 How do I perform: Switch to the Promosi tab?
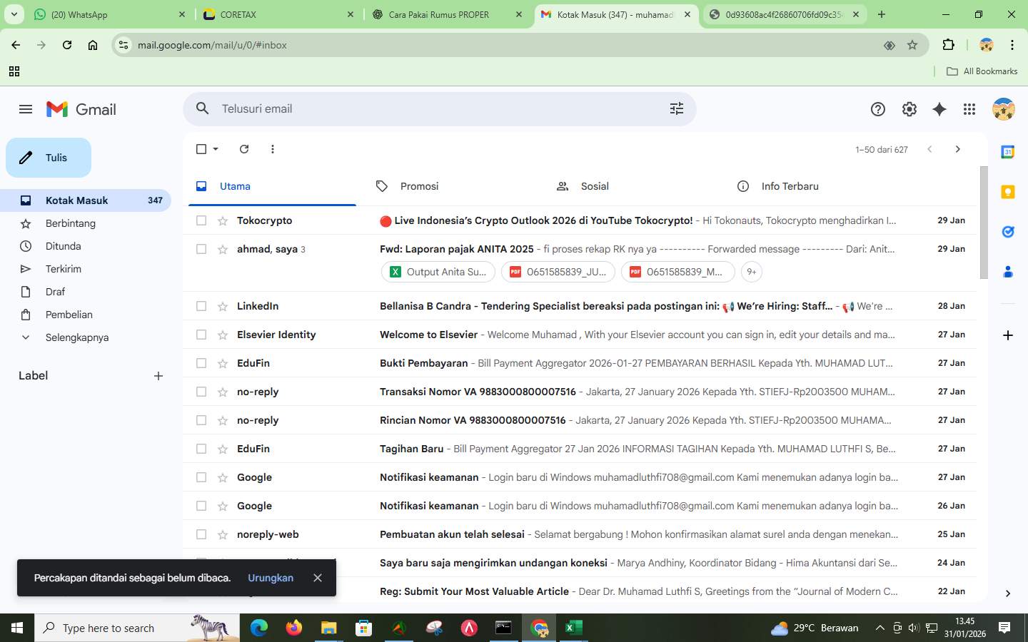pos(418,186)
